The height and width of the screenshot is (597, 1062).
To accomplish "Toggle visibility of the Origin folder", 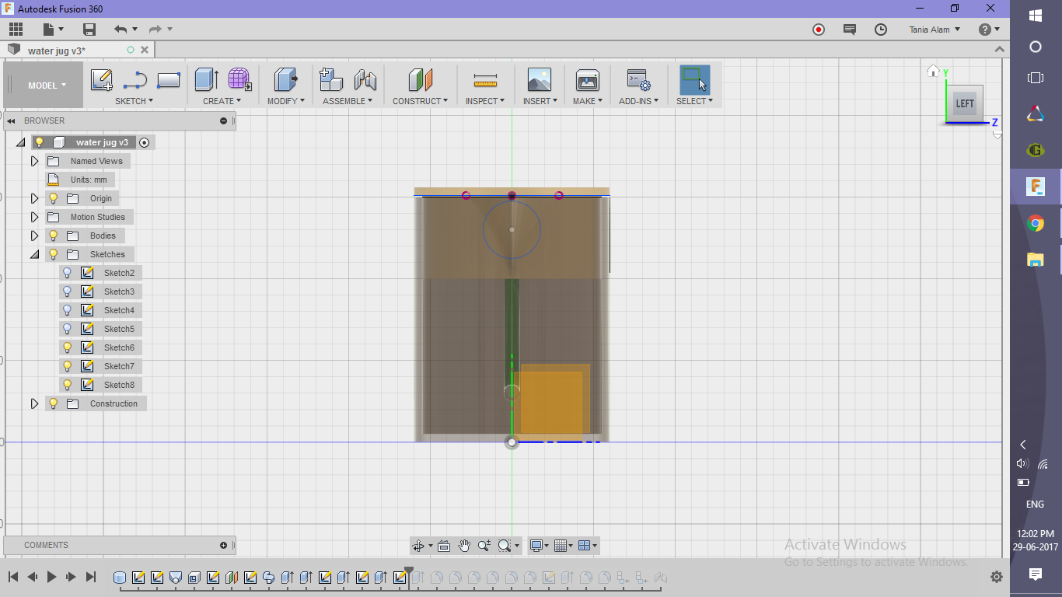I will 54,198.
